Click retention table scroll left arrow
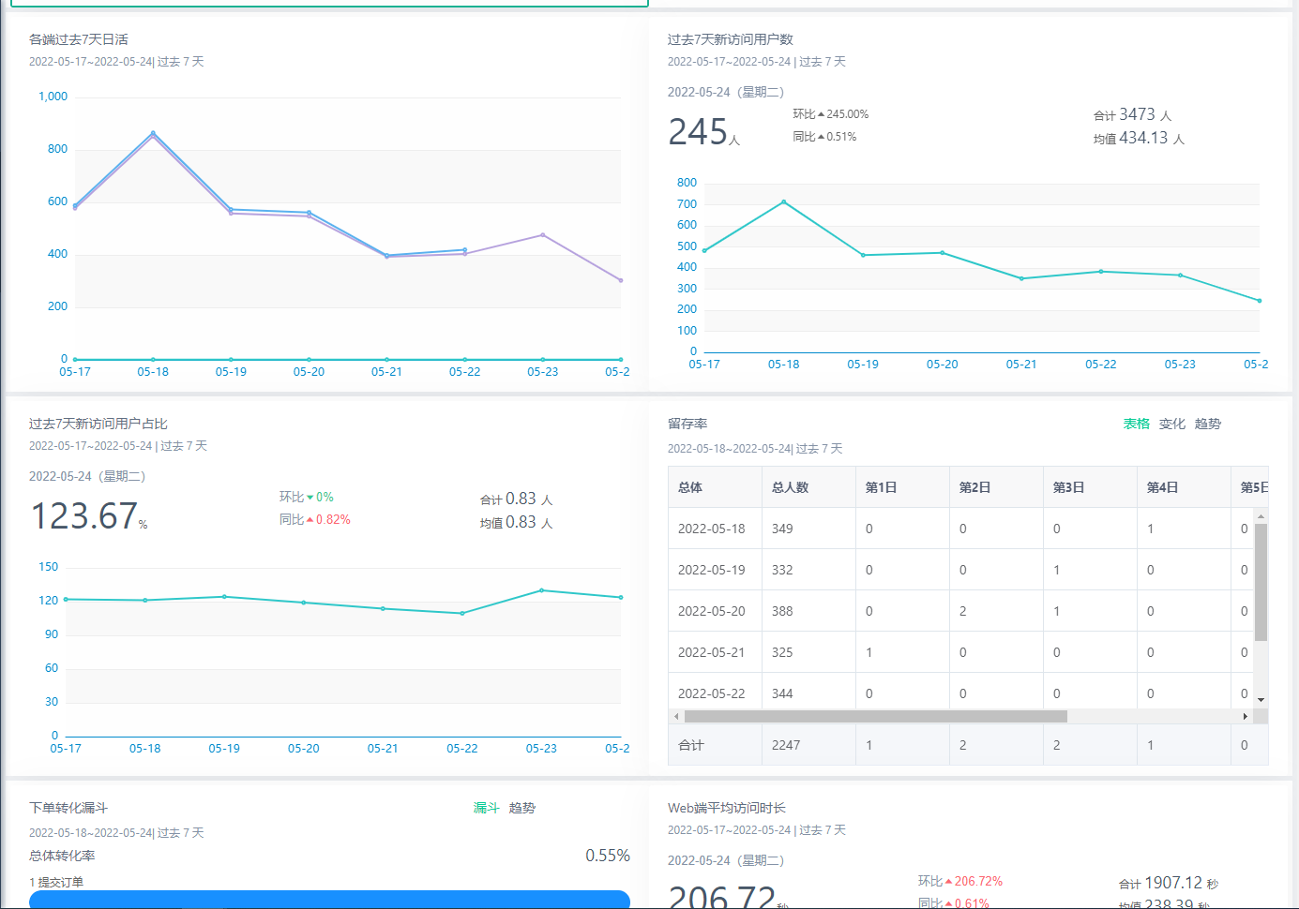 [676, 716]
